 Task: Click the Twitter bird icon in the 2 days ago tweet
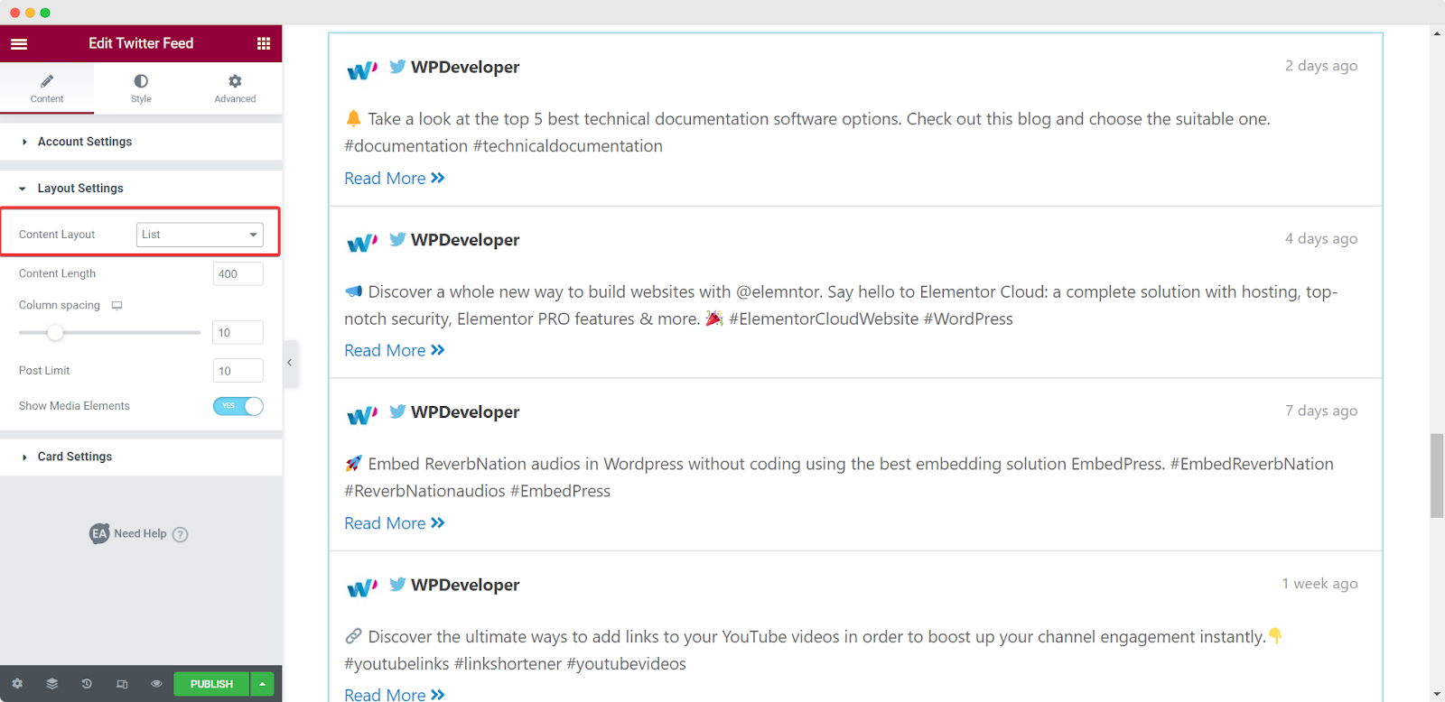click(x=397, y=67)
